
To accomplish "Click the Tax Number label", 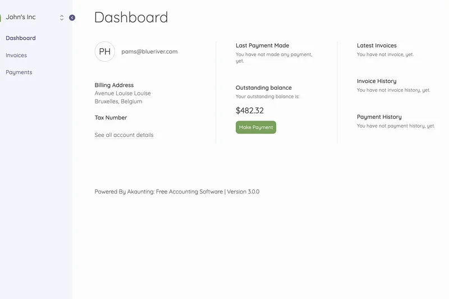I will tap(111, 118).
